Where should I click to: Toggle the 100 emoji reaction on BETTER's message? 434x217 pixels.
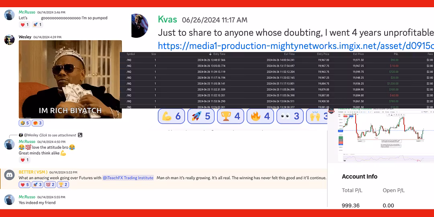50,185
